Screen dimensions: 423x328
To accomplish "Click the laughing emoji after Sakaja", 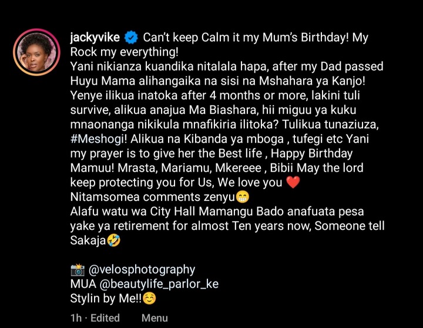I will click(x=113, y=240).
